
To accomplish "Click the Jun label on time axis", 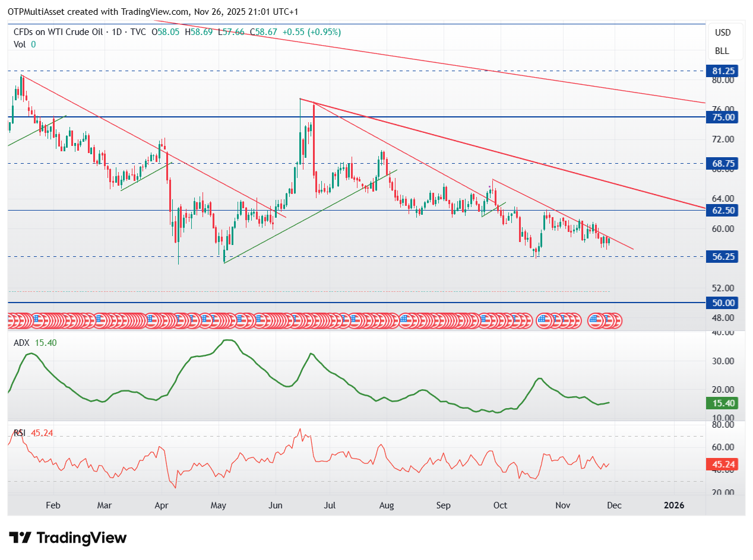I will tap(276, 505).
